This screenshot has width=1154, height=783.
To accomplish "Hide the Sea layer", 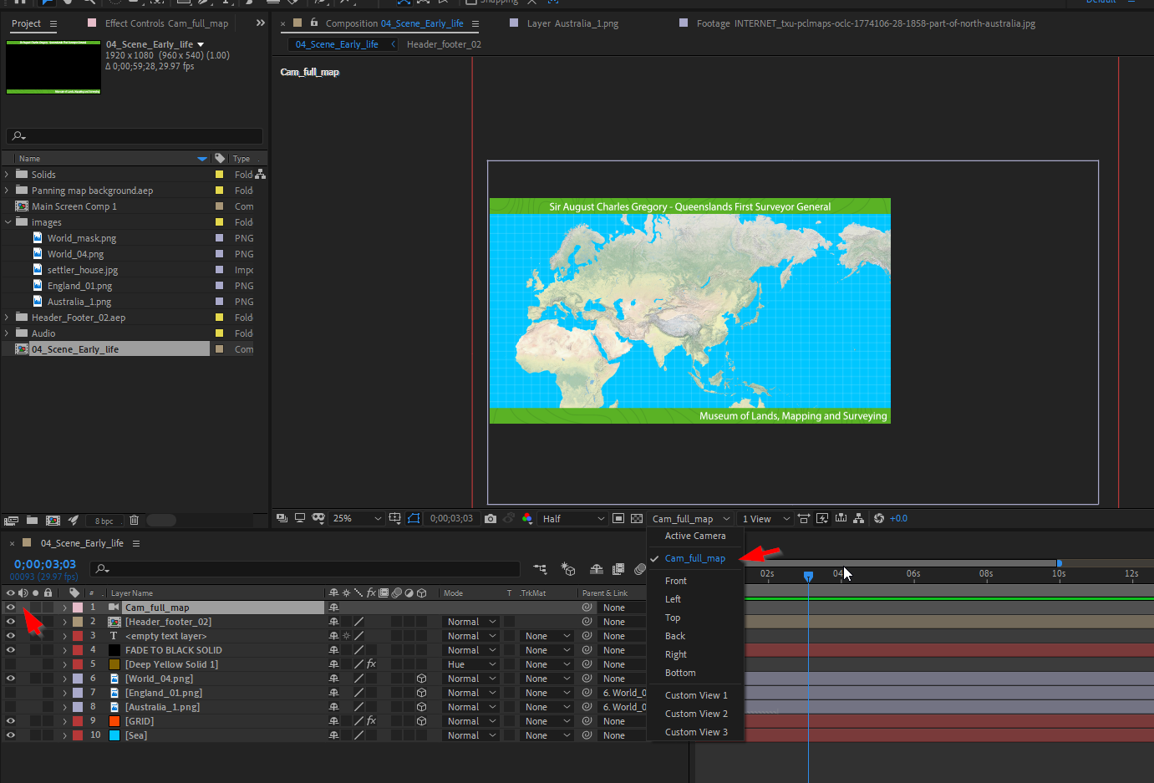I will click(x=11, y=735).
